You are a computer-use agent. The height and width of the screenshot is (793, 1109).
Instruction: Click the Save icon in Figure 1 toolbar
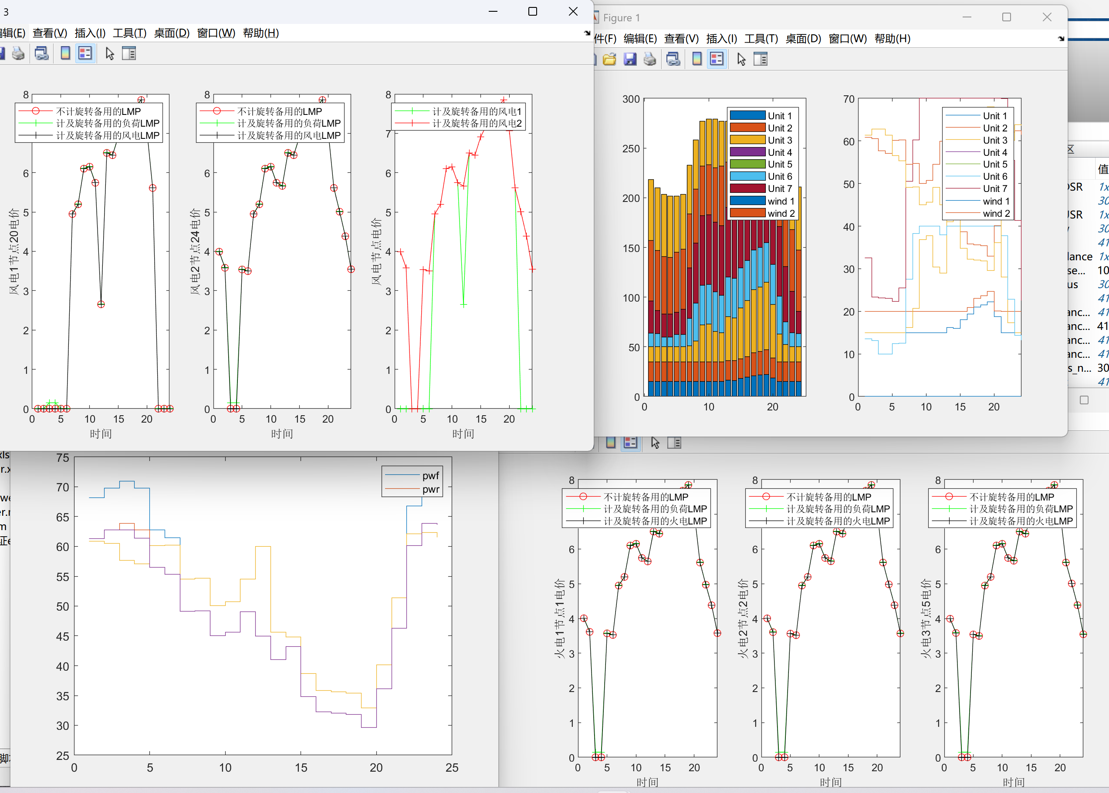click(630, 60)
